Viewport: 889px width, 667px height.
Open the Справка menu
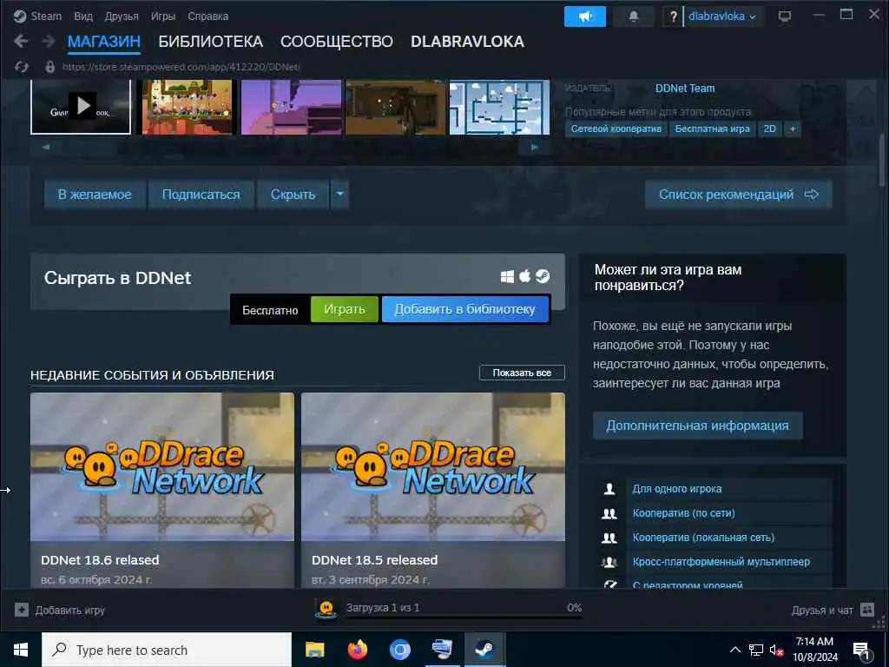(x=208, y=16)
